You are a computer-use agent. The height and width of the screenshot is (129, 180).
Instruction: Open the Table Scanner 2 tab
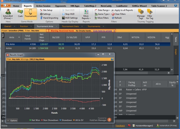(159, 6)
